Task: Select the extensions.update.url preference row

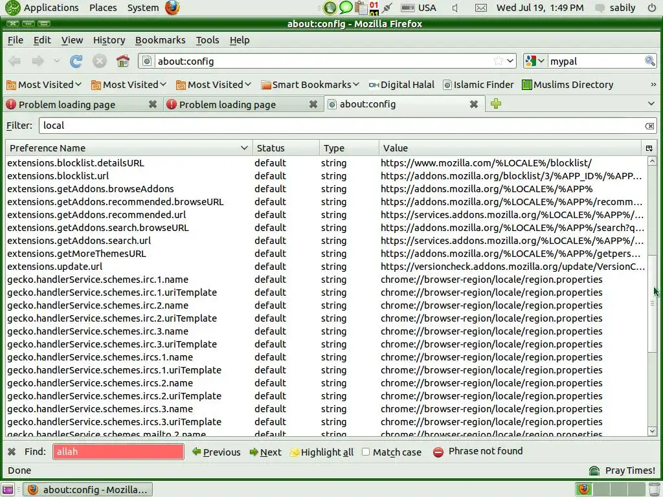Action: [326, 267]
